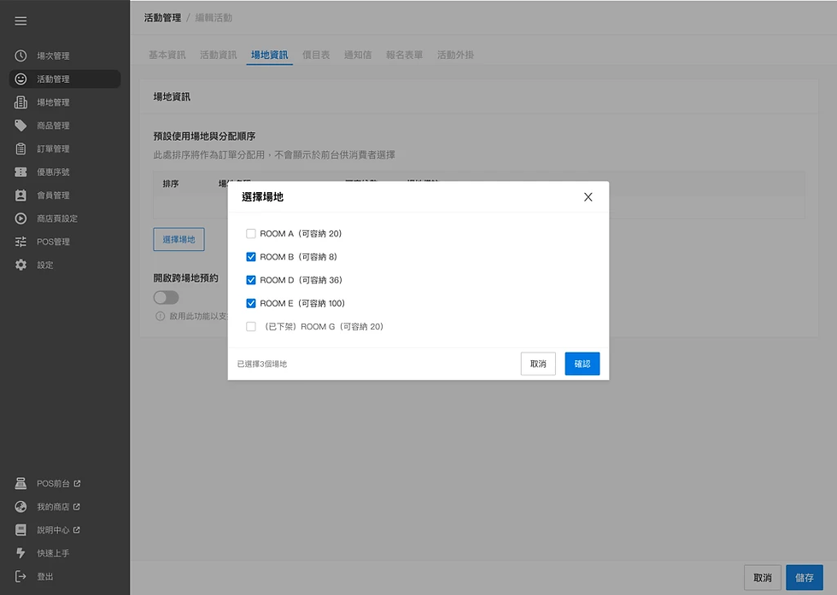
Task: Toggle the 開啟跨場地預約 switch
Action: tap(166, 297)
